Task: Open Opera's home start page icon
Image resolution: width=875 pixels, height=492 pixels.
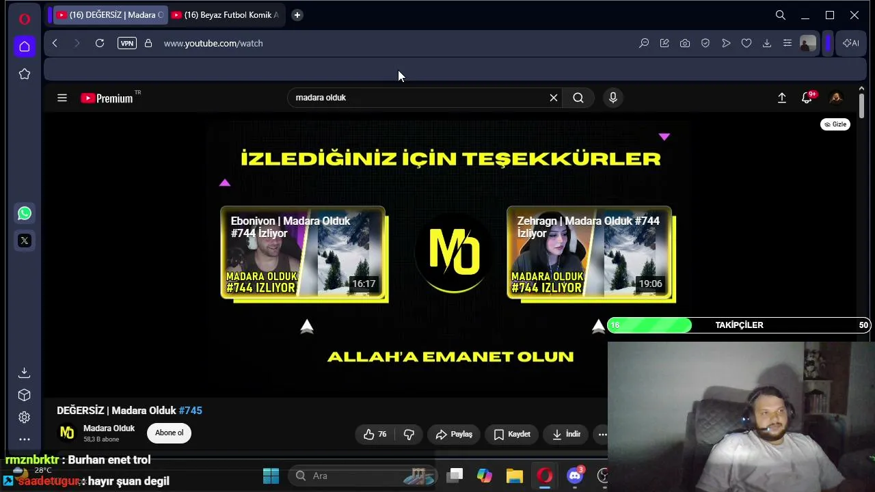Action: click(x=25, y=46)
